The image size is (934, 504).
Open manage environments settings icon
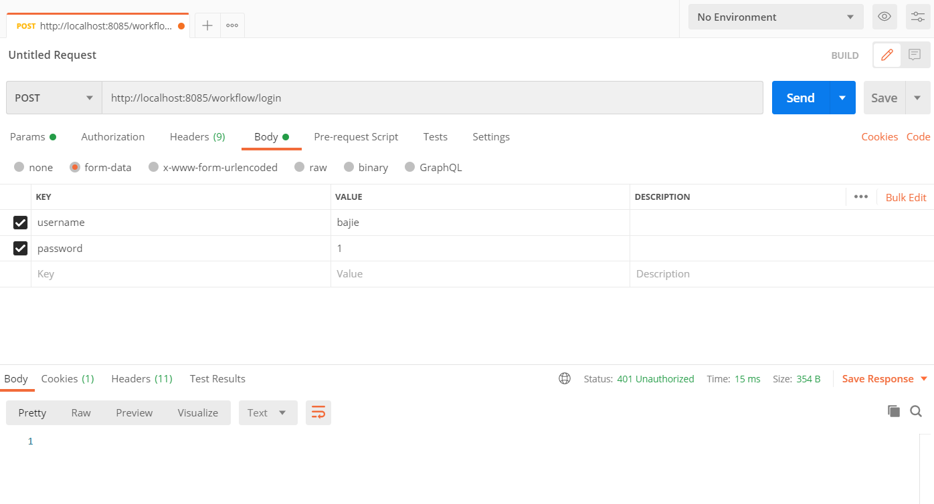click(918, 17)
